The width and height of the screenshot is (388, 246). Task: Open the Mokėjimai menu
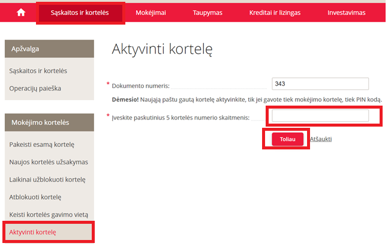pyautogui.click(x=151, y=13)
